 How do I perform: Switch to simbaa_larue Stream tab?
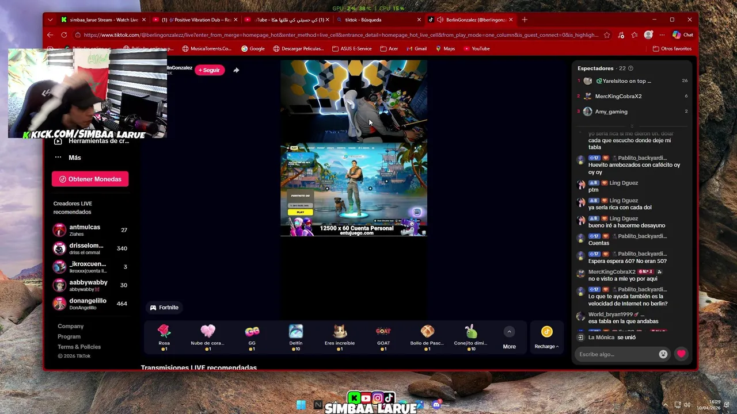pyautogui.click(x=104, y=20)
